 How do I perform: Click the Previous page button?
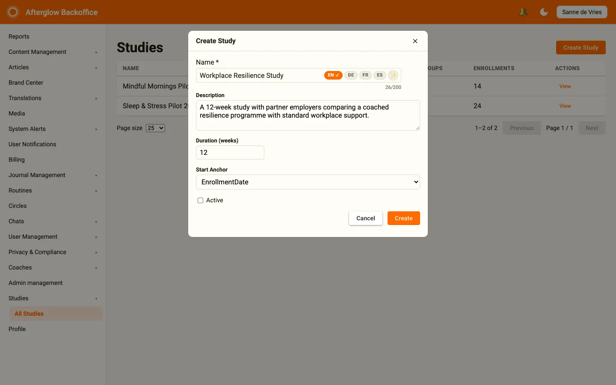[x=521, y=128]
